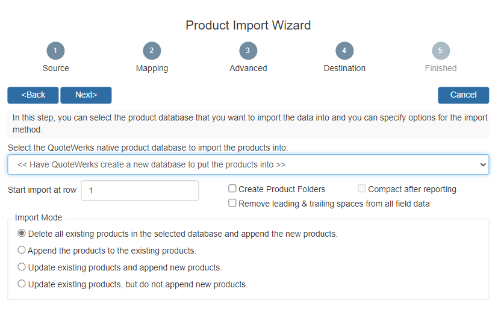Choose Update existing, do not append option
Image resolution: width=498 pixels, height=312 pixels.
pos(22,284)
